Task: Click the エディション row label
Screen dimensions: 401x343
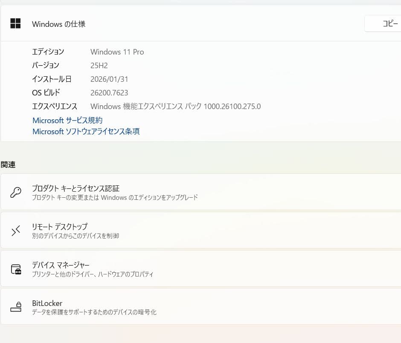Action: click(48, 52)
